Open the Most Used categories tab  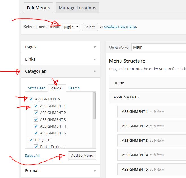[x=36, y=88]
